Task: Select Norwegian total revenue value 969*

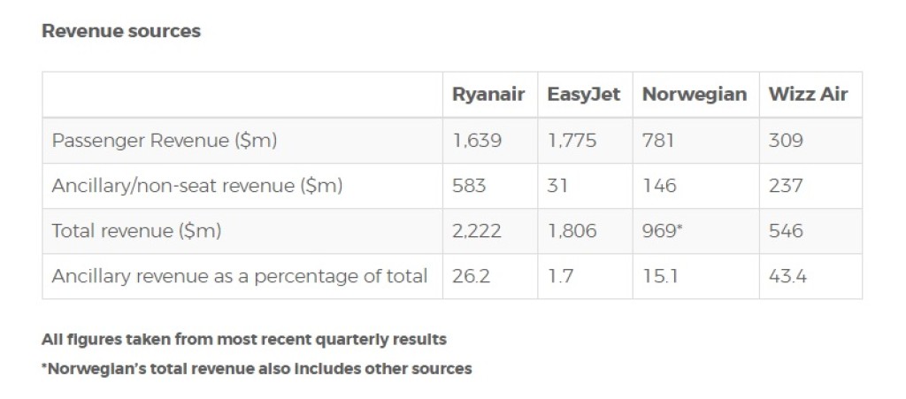Action: click(663, 231)
